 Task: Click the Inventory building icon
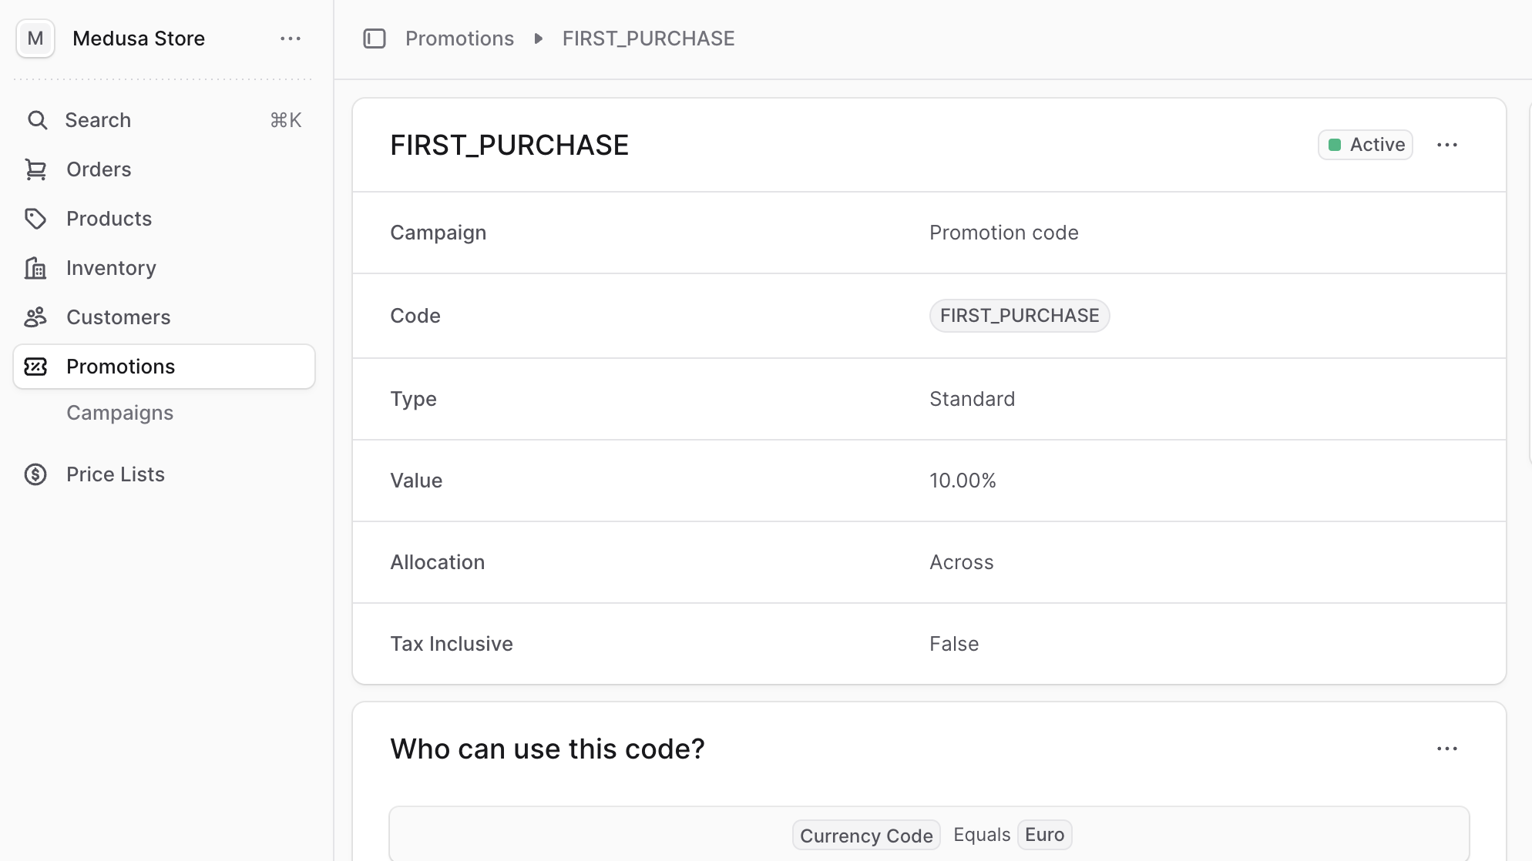pyautogui.click(x=36, y=267)
